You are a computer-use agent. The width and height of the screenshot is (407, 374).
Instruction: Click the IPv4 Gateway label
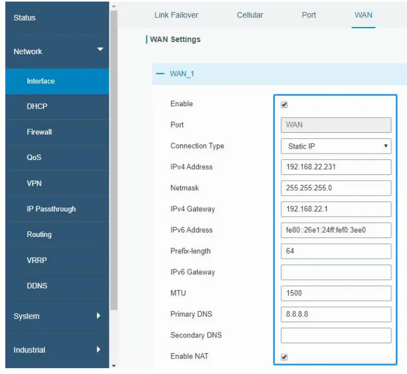point(193,209)
